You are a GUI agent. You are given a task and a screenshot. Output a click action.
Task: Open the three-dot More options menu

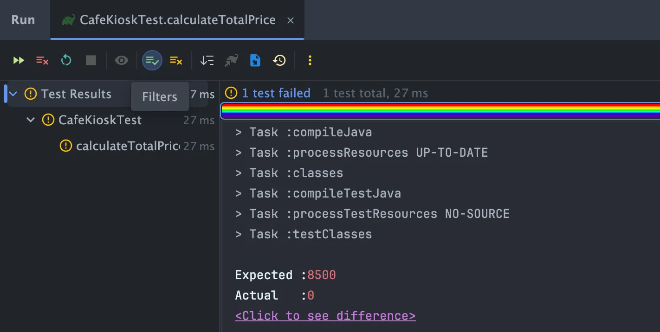coord(310,60)
